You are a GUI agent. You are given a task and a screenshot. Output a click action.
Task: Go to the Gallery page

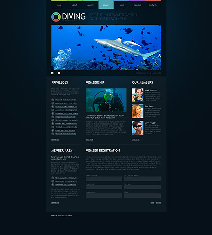tap(90, 5)
